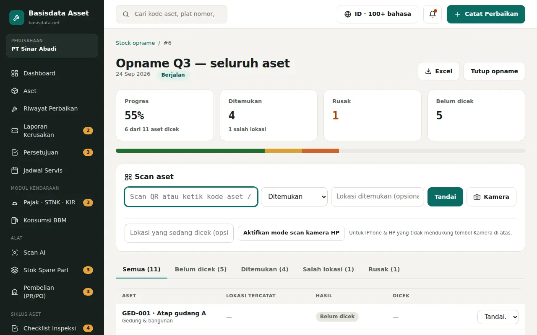View the Rusak (1) tab
Screen dimensions: 537x335
384,269
